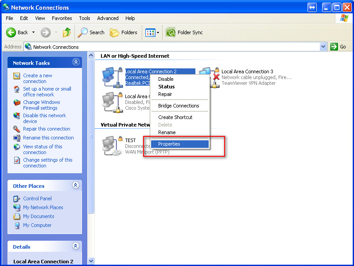Viewport: 354px width, 266px height.
Task: Click the green Go arrow icon
Action: click(334, 47)
